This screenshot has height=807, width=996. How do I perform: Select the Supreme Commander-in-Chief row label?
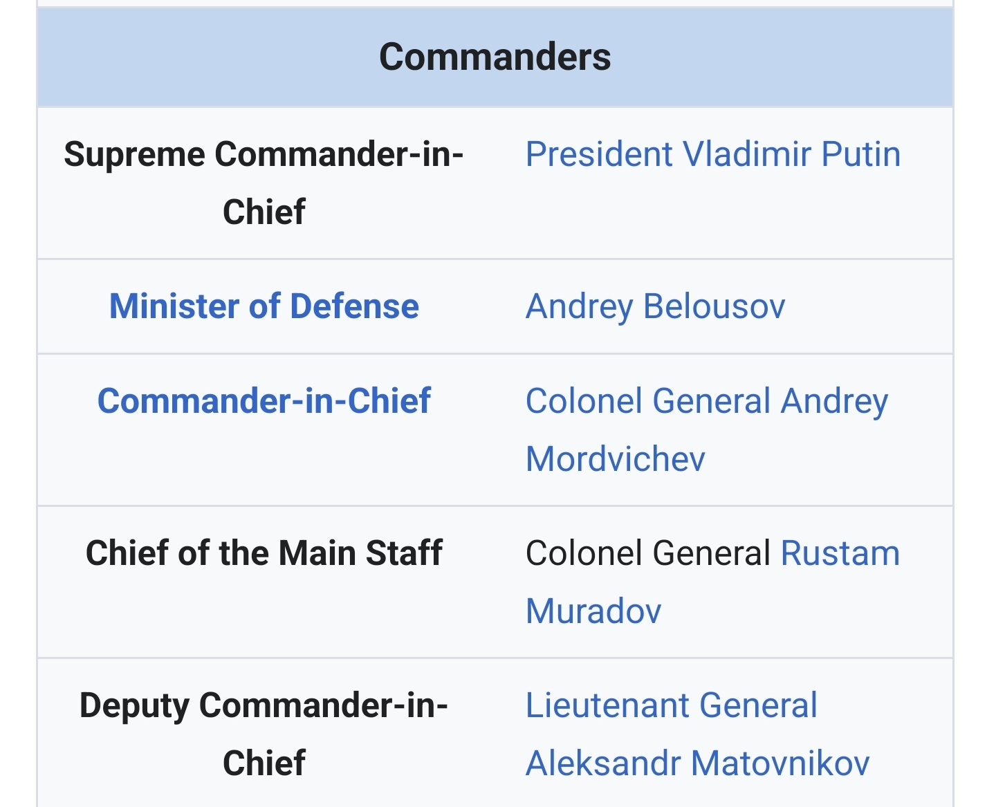click(264, 183)
